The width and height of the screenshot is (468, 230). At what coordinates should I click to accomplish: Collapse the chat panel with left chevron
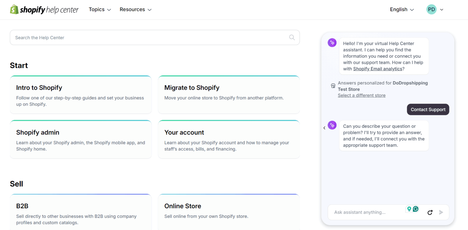(x=324, y=128)
